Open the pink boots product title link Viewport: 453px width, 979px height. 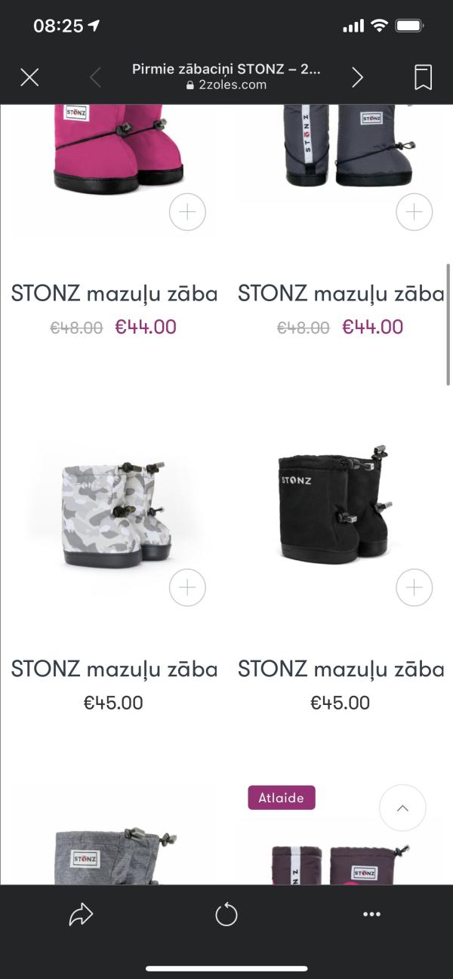tap(114, 294)
